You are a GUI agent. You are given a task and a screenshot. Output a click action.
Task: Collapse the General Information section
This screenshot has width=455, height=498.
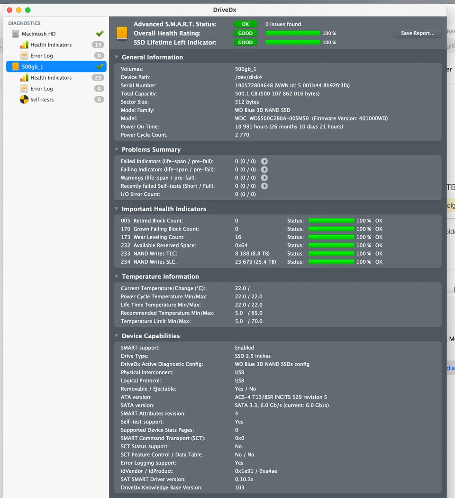pyautogui.click(x=117, y=57)
